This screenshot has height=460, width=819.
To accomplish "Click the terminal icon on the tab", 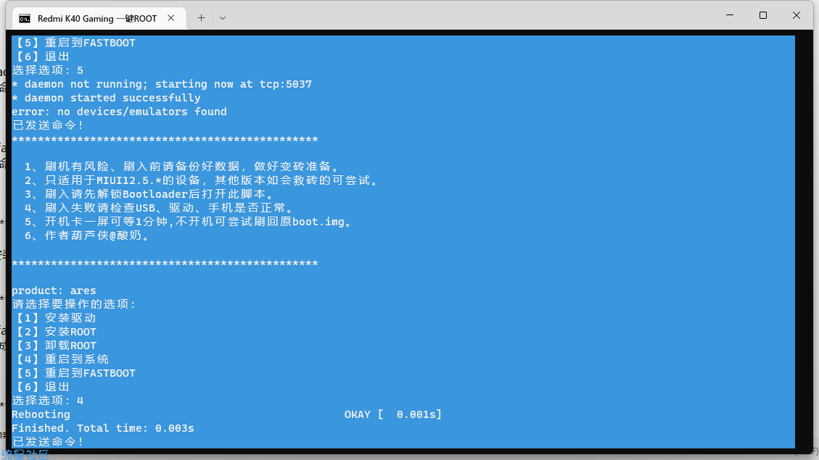I will tap(25, 19).
